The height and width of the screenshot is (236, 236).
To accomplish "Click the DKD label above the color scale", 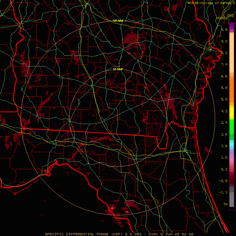I will (x=230, y=16).
